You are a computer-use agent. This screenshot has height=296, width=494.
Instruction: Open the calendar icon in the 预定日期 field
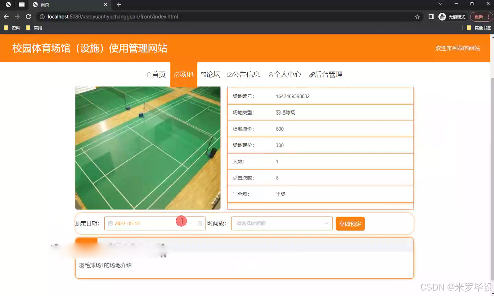click(x=110, y=223)
